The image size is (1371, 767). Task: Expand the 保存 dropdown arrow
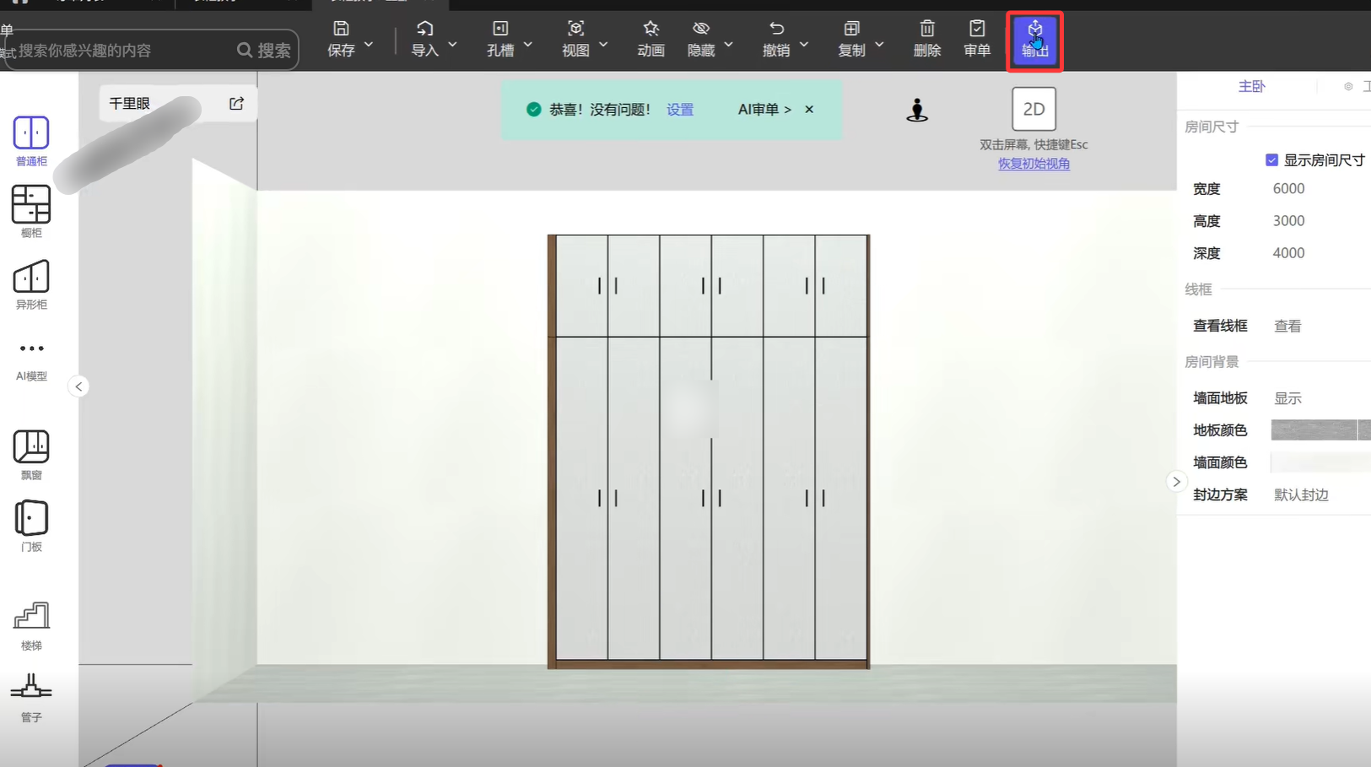(369, 44)
